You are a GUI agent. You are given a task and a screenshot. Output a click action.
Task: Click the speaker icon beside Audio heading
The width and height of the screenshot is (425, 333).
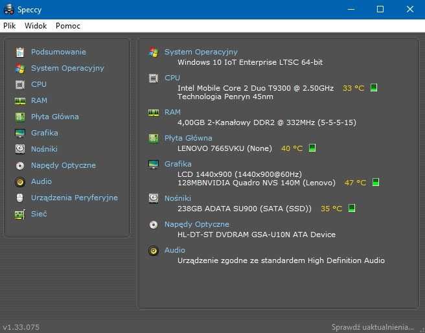[154, 250]
